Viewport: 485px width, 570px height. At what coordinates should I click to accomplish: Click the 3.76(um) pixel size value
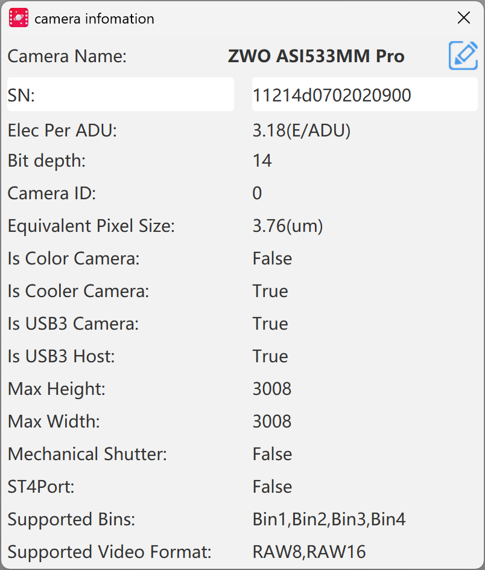[288, 226]
